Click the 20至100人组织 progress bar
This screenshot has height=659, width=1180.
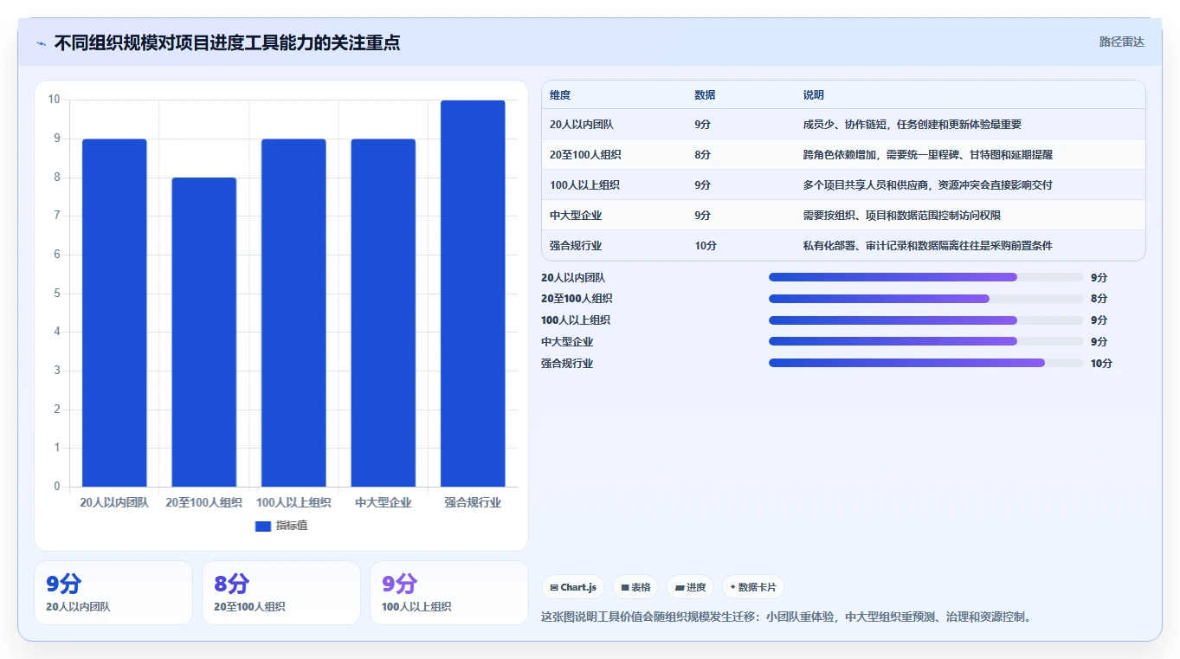tap(926, 299)
